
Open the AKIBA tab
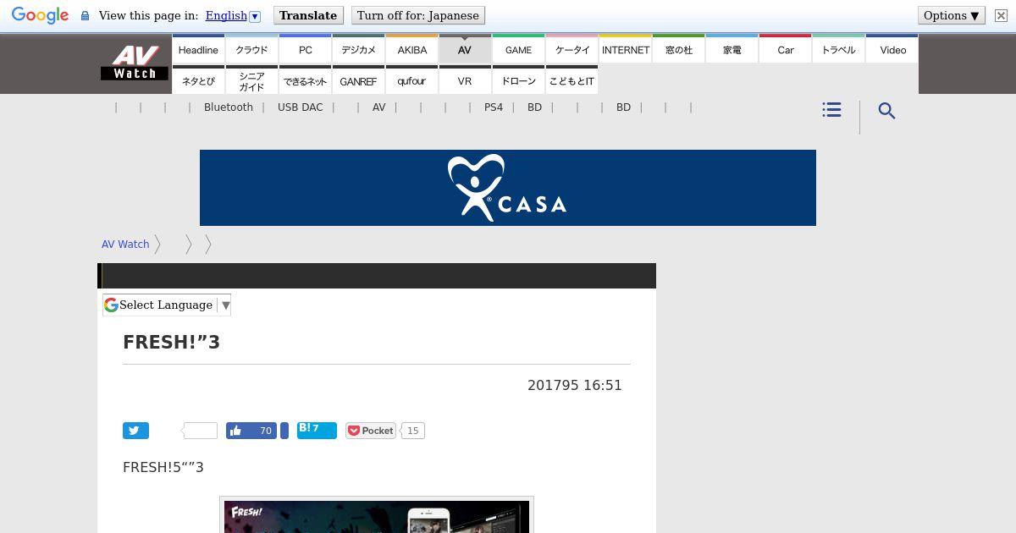pos(412,49)
